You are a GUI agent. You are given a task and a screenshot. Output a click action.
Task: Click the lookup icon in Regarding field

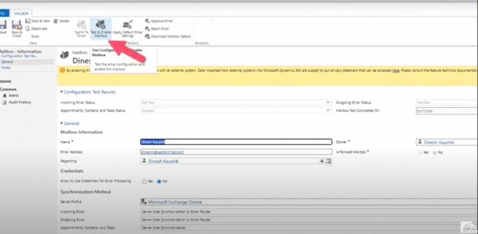coord(328,161)
